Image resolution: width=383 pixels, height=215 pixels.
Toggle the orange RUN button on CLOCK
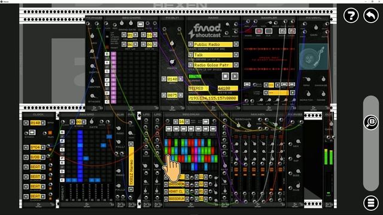pyautogui.click(x=50, y=133)
